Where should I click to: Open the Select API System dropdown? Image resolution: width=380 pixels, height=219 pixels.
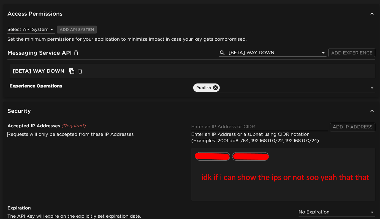[31, 29]
